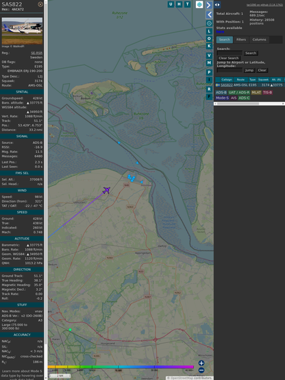Close the SAS822 aircraft info panel
The image size is (285, 380).
click(x=40, y=4)
